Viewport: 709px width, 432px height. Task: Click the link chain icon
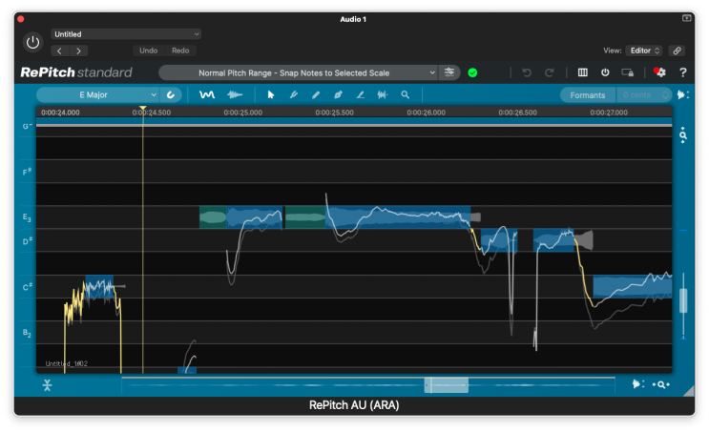677,51
